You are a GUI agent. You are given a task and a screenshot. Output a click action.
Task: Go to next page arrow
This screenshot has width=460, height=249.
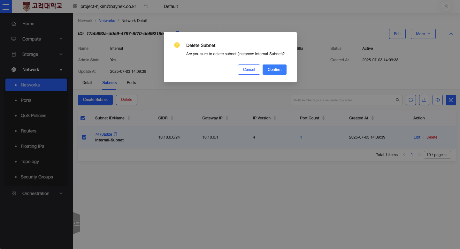tap(419, 155)
